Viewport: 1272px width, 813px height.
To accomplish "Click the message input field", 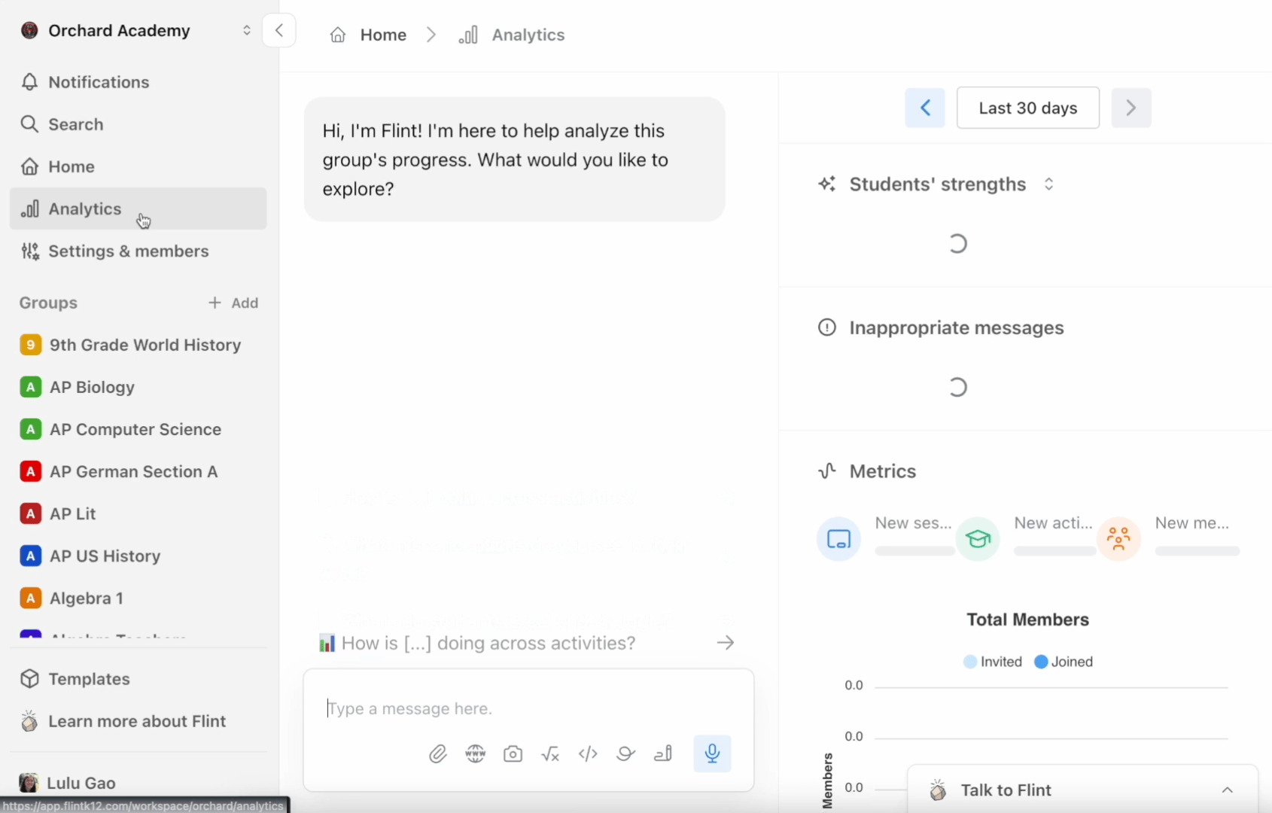I will pyautogui.click(x=528, y=708).
